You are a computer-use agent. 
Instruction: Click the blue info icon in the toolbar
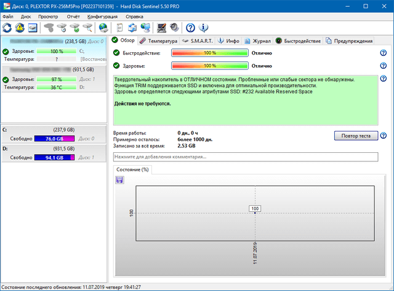point(204,27)
